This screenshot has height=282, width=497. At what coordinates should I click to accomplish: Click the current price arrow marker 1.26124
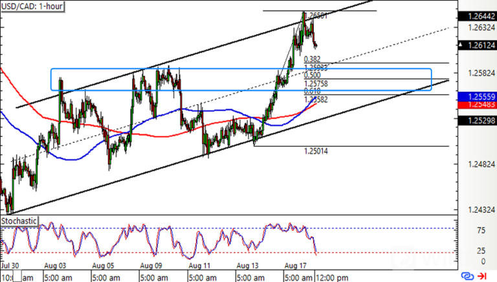pyautogui.click(x=474, y=45)
